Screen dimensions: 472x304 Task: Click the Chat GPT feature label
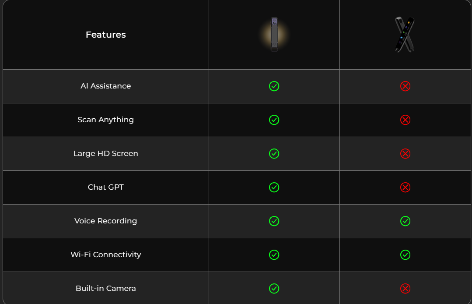(106, 187)
